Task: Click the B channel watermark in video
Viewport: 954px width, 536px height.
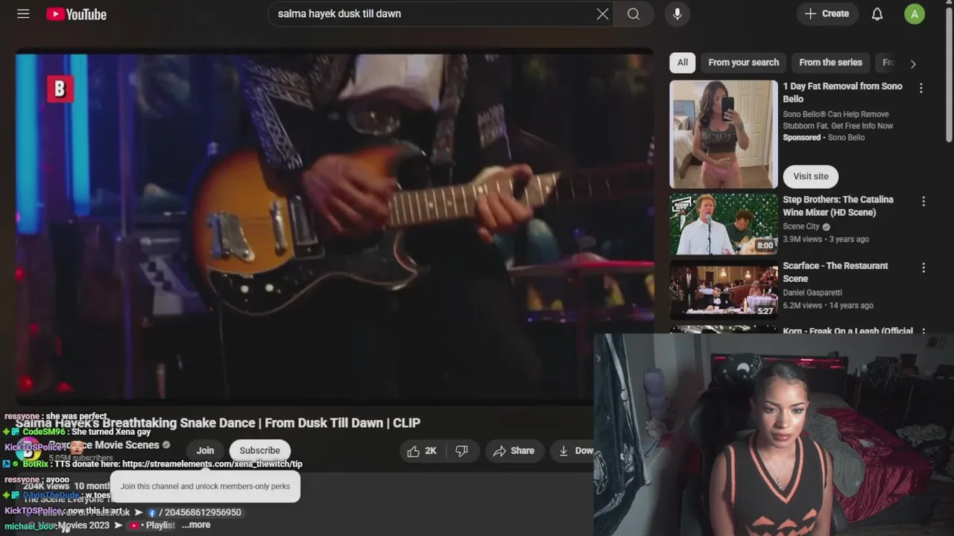Action: tap(60, 89)
